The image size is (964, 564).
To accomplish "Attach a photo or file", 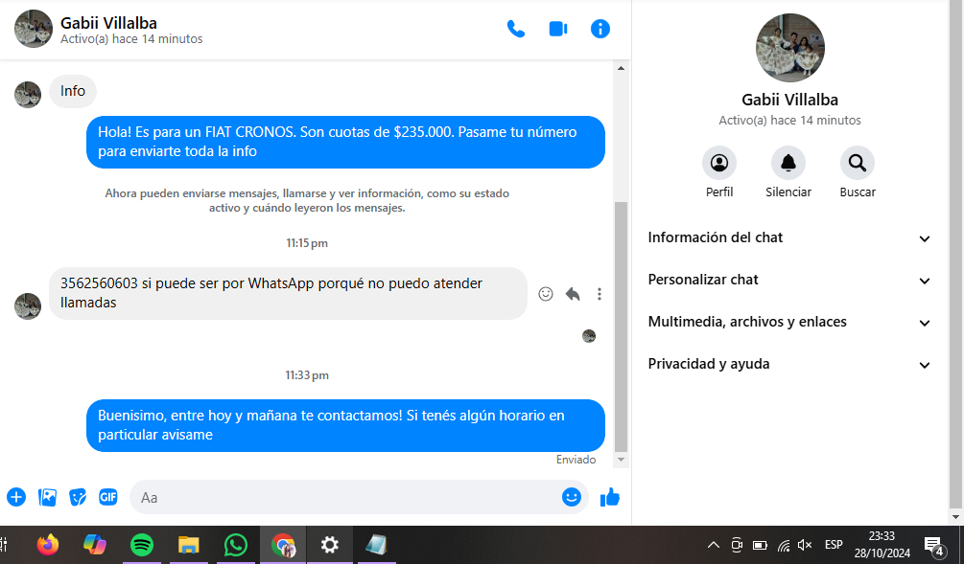I will [47, 497].
